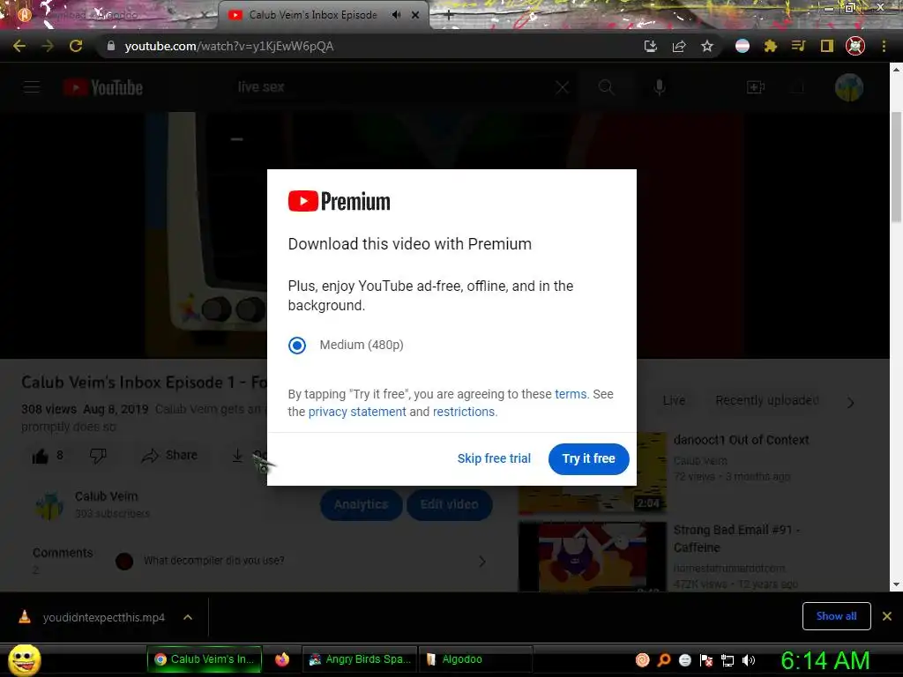Click Skip free trial
This screenshot has height=677, width=903.
click(494, 458)
